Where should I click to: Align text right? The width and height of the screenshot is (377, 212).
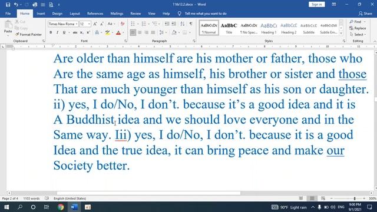[146, 32]
